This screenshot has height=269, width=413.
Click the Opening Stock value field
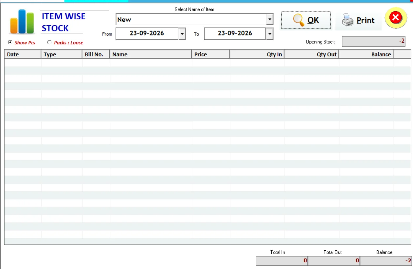tap(374, 41)
